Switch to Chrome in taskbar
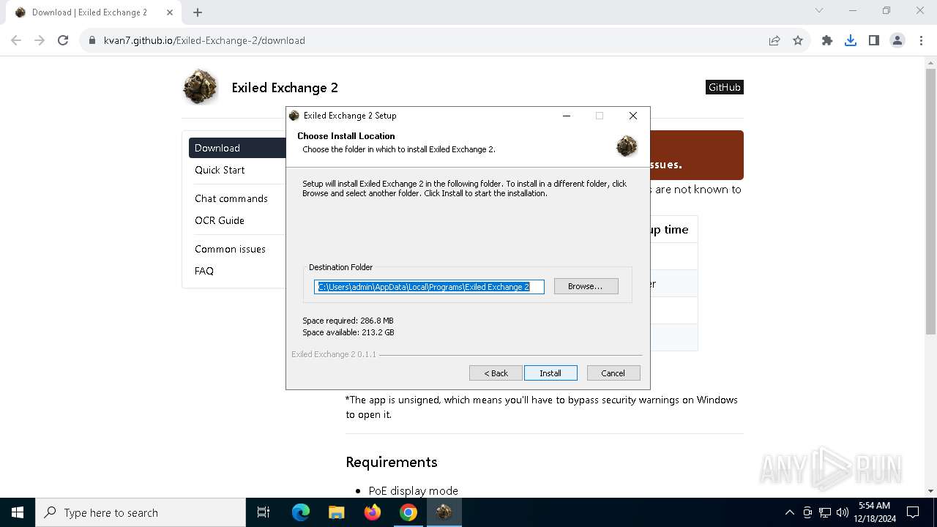The height and width of the screenshot is (527, 937). (x=408, y=512)
